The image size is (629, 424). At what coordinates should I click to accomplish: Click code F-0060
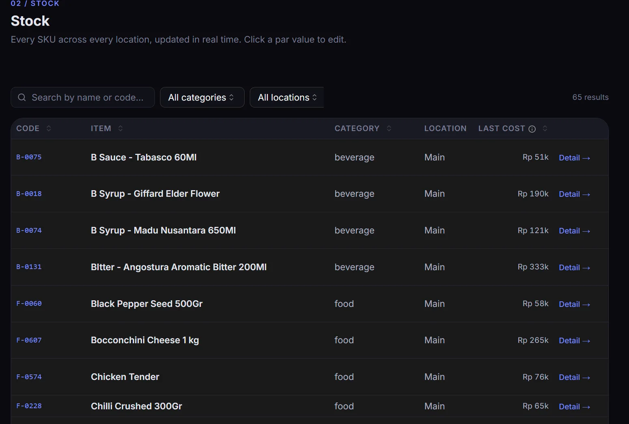(x=29, y=303)
